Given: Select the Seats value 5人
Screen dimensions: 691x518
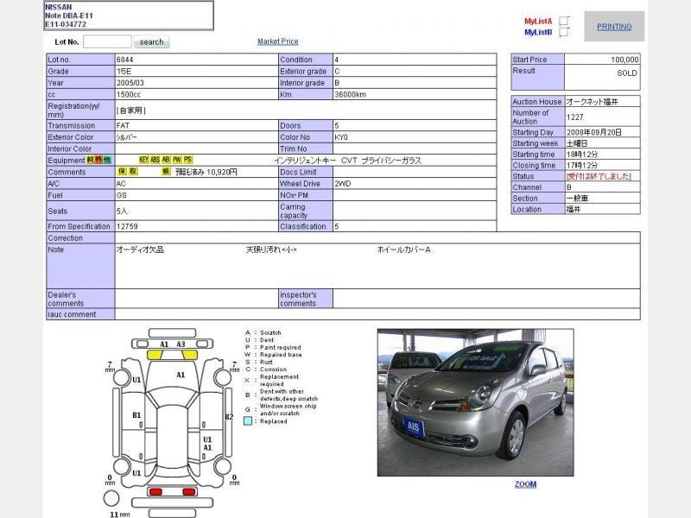Looking at the screenshot, I should 122,211.
